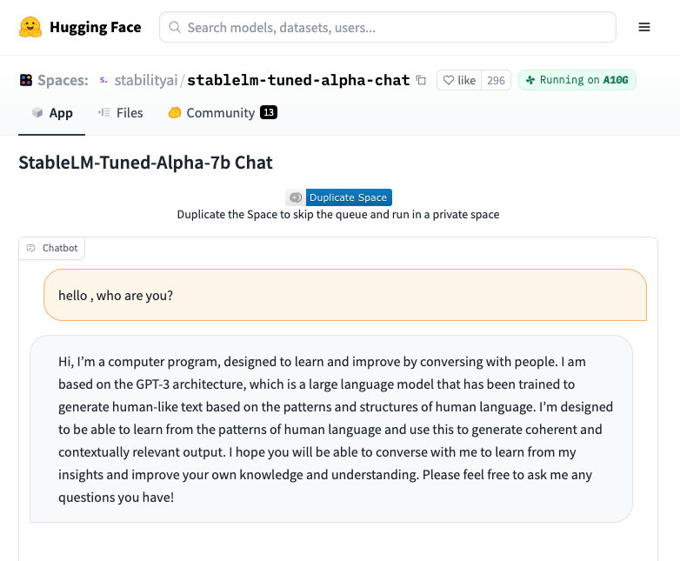
Task: Open the stablelm-tuned-alpha-chat Space link
Action: (298, 80)
